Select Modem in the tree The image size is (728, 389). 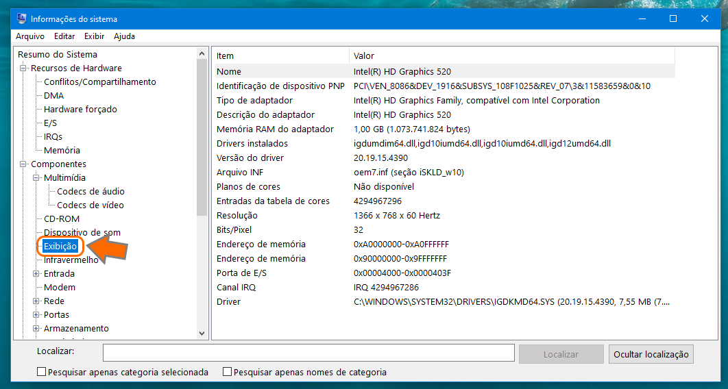coord(60,287)
